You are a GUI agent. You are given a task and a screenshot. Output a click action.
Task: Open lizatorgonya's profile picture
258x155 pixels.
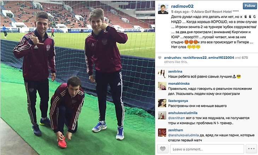[162, 103]
